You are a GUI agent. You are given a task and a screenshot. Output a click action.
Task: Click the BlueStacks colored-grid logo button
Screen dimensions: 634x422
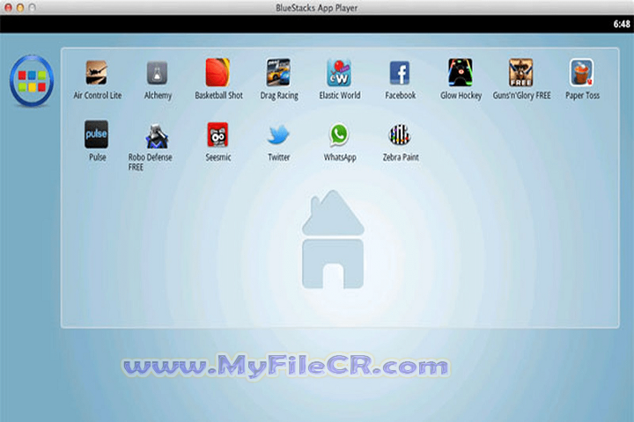(32, 81)
